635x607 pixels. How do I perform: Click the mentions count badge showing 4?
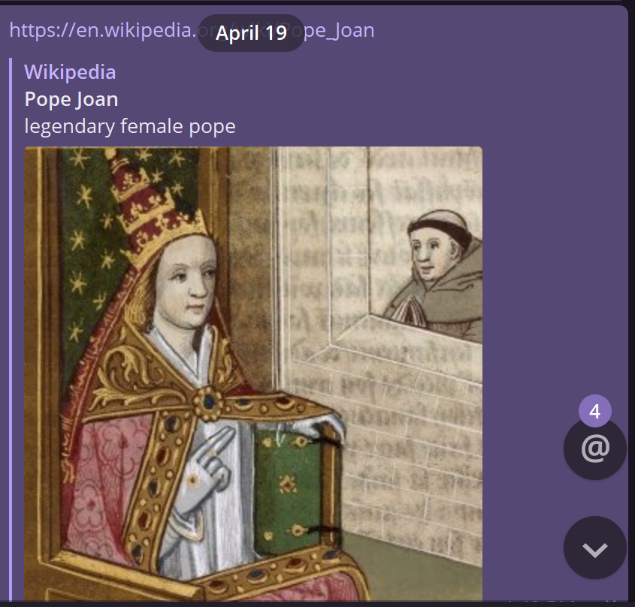tap(595, 411)
